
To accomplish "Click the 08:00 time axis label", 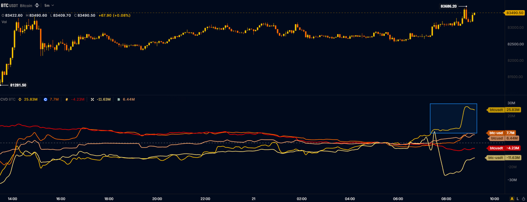I will coord(446,199).
